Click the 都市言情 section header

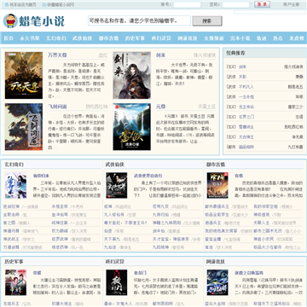pyautogui.click(x=216, y=165)
